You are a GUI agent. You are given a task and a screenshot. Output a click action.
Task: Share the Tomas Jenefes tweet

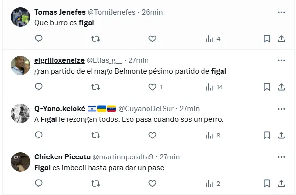pos(281,39)
